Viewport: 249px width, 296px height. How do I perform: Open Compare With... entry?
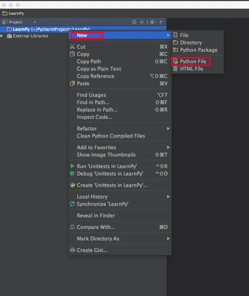[120, 227]
